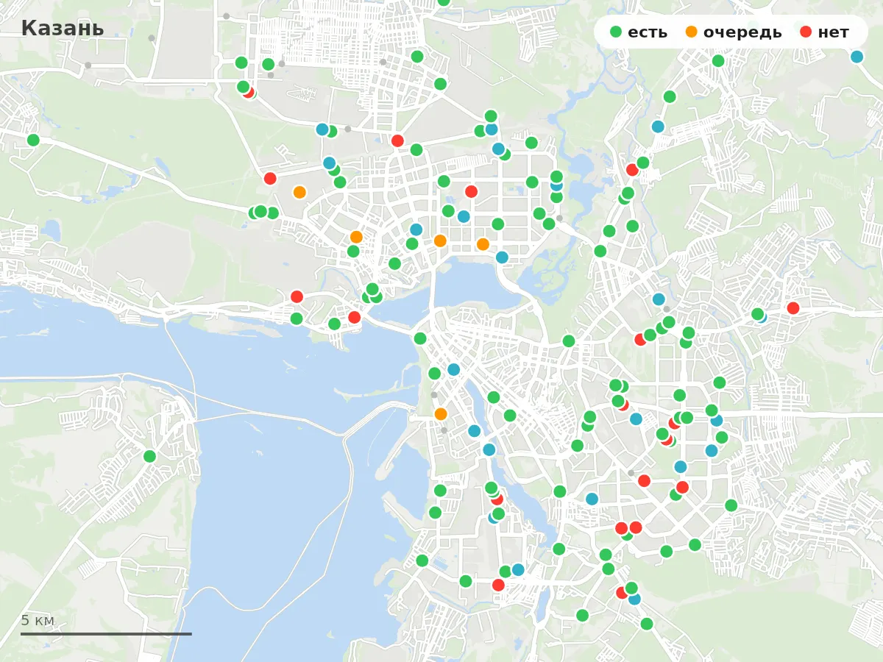Click the red legend color dot

(x=806, y=32)
